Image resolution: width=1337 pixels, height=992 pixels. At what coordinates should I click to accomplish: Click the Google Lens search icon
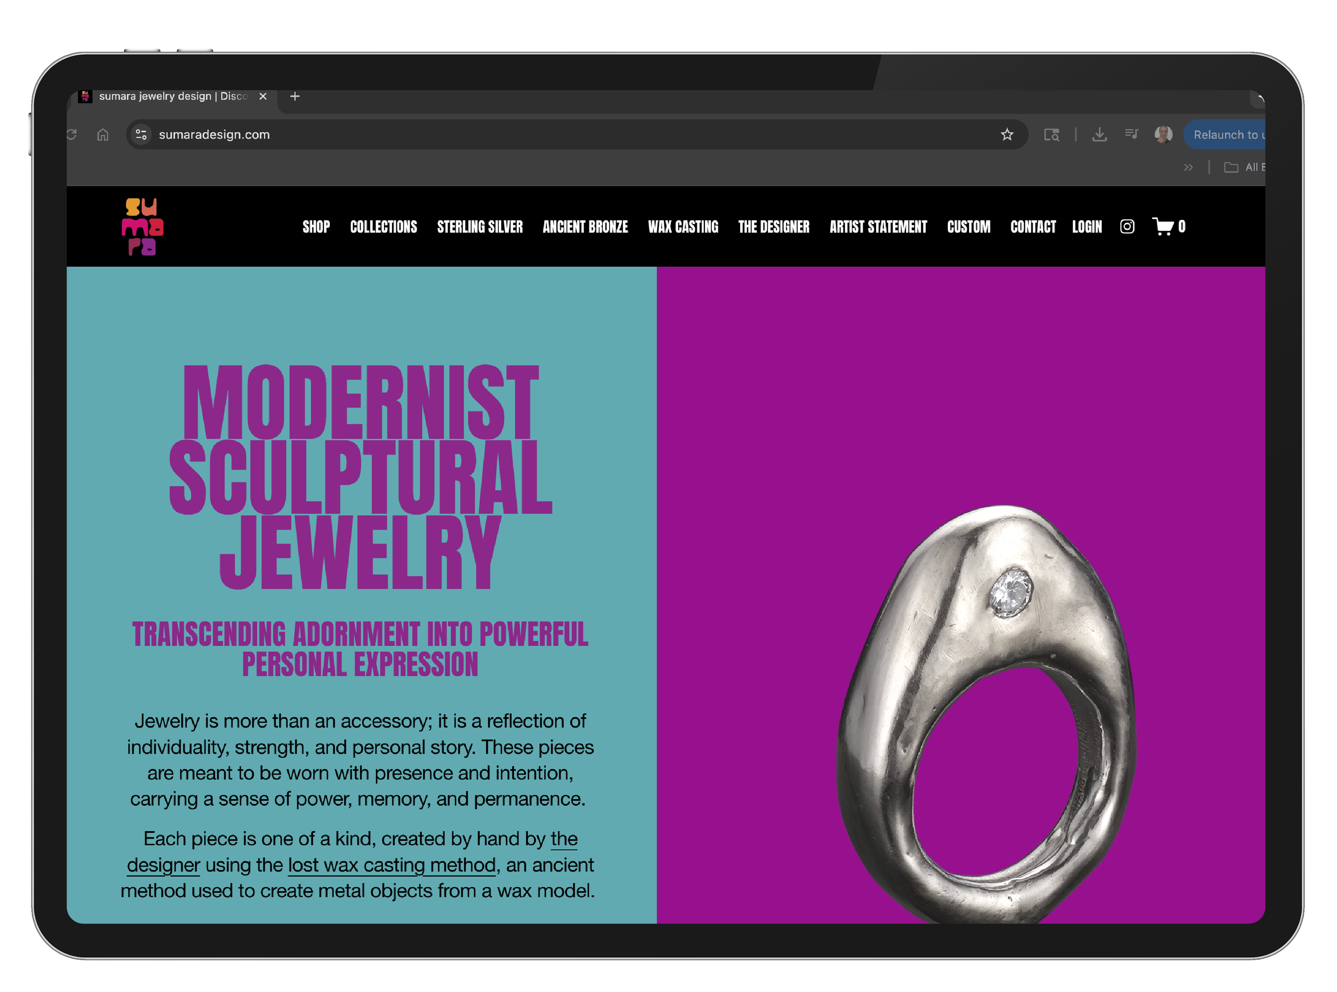[x=1051, y=135]
